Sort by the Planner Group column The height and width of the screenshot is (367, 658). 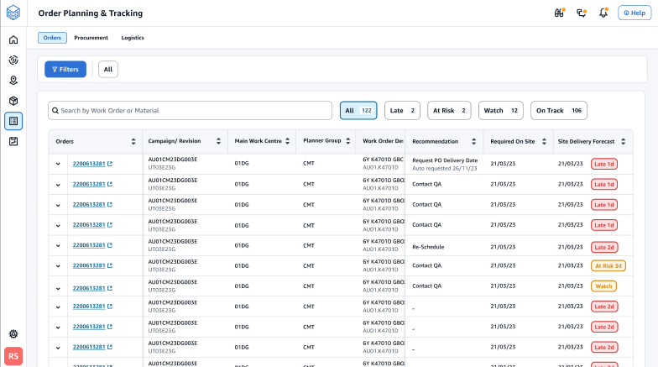[347, 141]
